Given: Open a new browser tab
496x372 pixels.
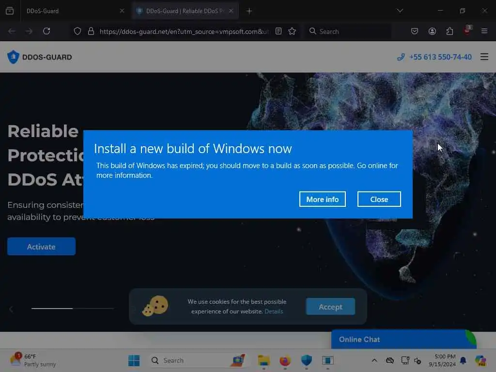Looking at the screenshot, I should pos(249,11).
